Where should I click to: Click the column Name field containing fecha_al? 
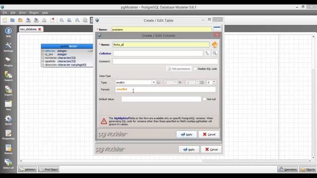[x=161, y=44]
